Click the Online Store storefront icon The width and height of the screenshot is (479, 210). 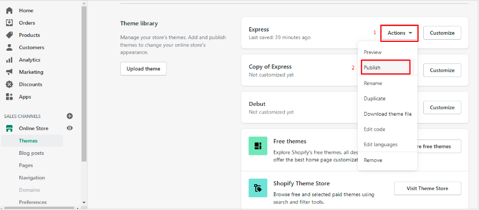(x=9, y=128)
